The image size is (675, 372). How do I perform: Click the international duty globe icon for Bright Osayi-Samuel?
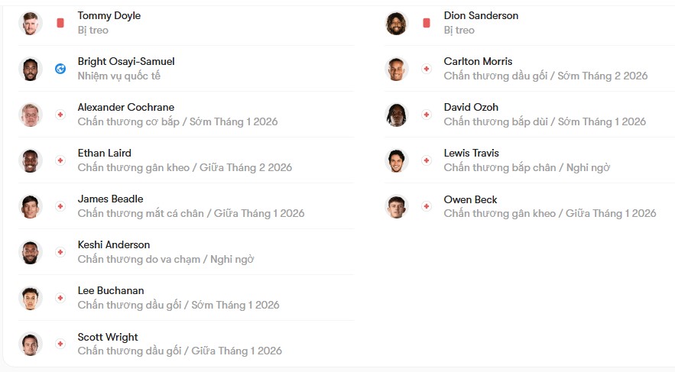(x=60, y=69)
